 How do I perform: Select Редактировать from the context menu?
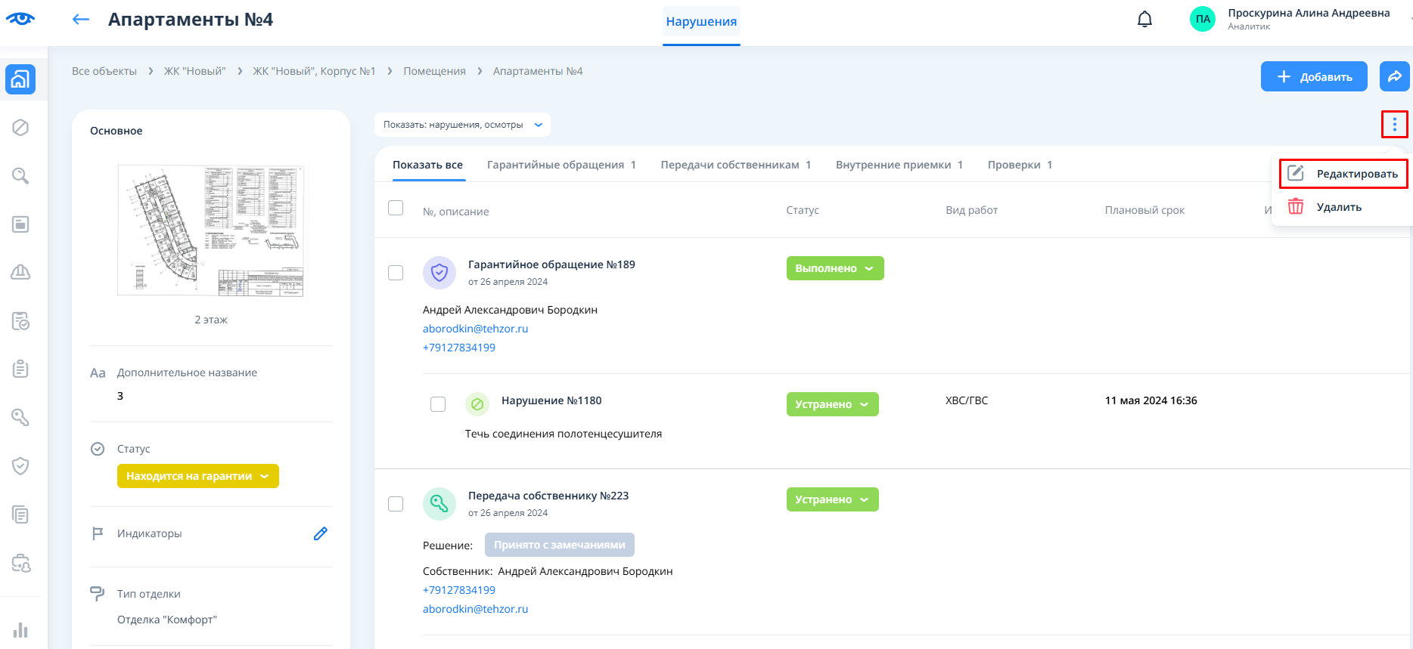1343,174
